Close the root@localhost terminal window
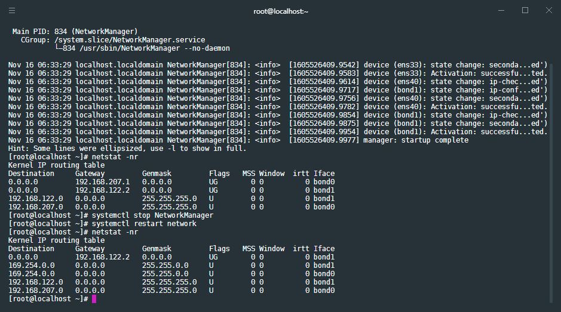The width and height of the screenshot is (561, 312). pos(549,10)
